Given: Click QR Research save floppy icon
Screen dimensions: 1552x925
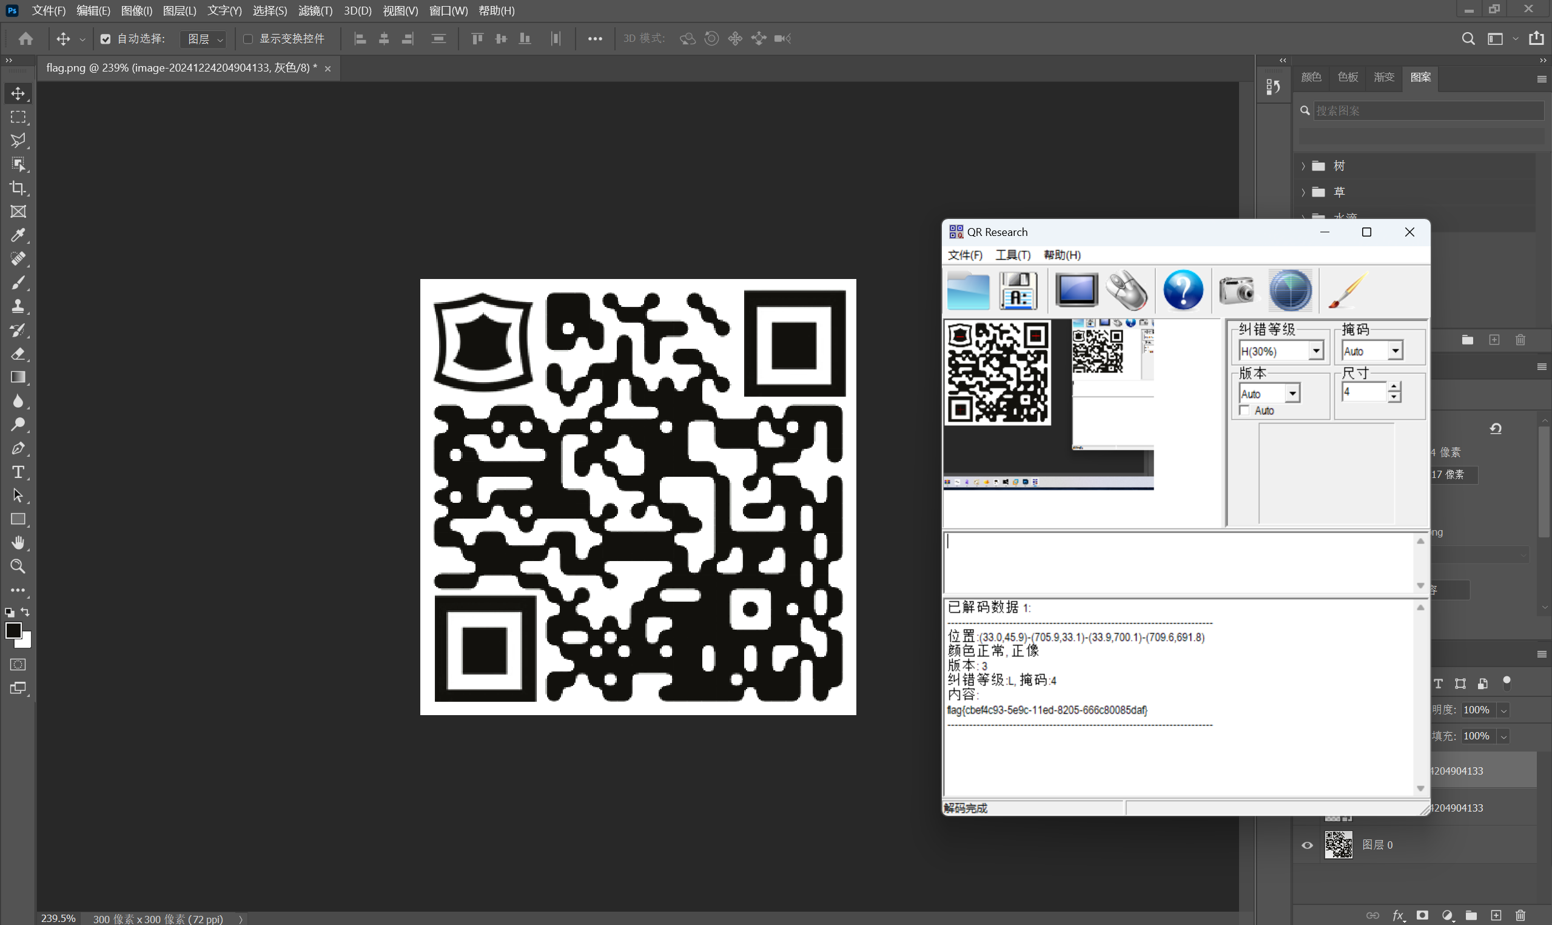Looking at the screenshot, I should pos(1018,290).
